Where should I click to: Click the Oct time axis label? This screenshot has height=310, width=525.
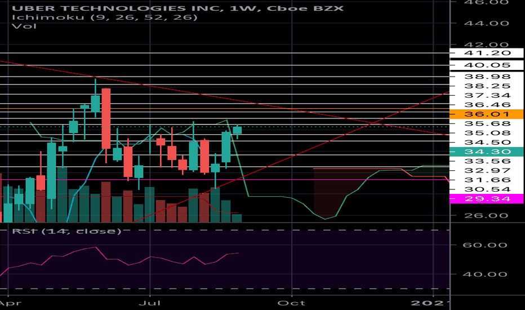(291, 303)
